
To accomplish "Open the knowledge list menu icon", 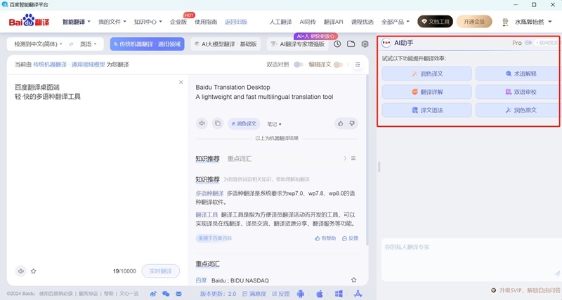I will pyautogui.click(x=353, y=158).
